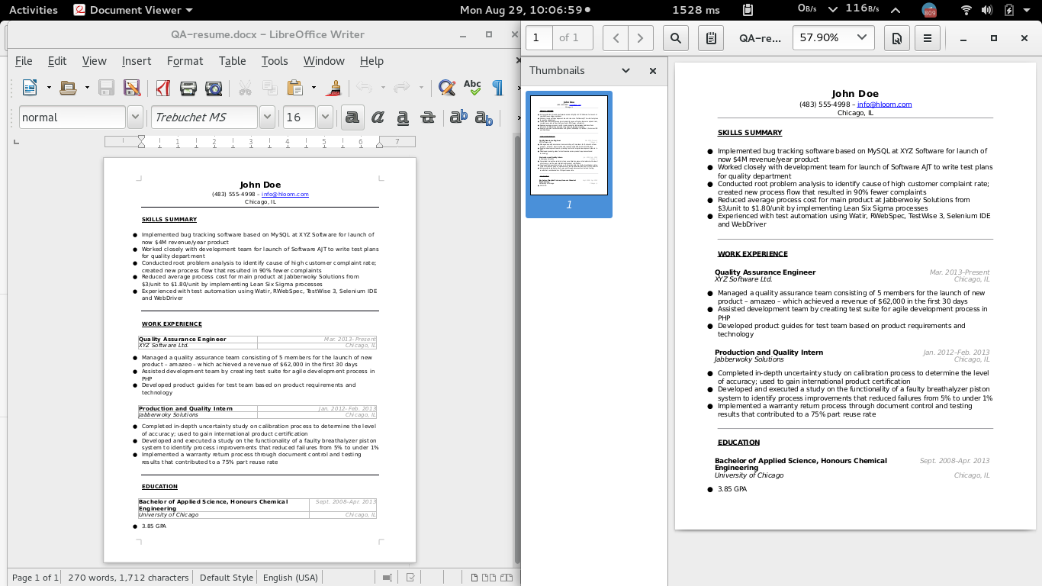Select page 1 thumbnail in the sidebar
Image resolution: width=1042 pixels, height=586 pixels.
[x=568, y=145]
